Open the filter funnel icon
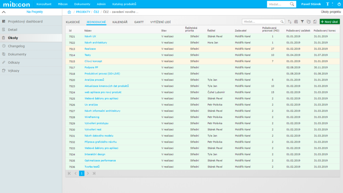The image size is (343, 193). pos(302,22)
